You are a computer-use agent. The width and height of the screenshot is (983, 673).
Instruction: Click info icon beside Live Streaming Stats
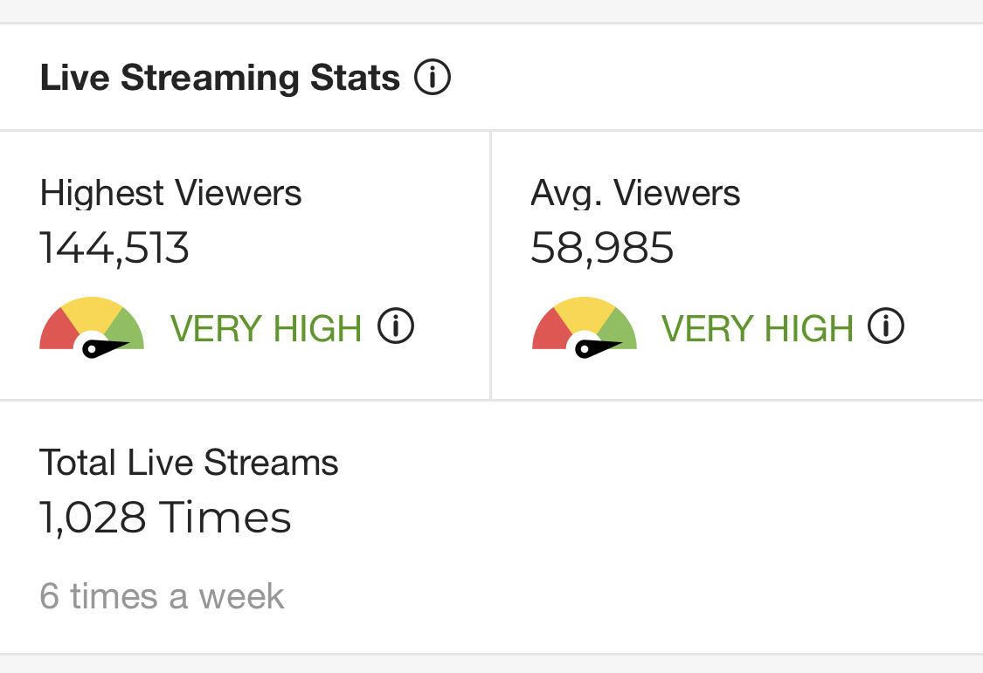click(x=433, y=78)
